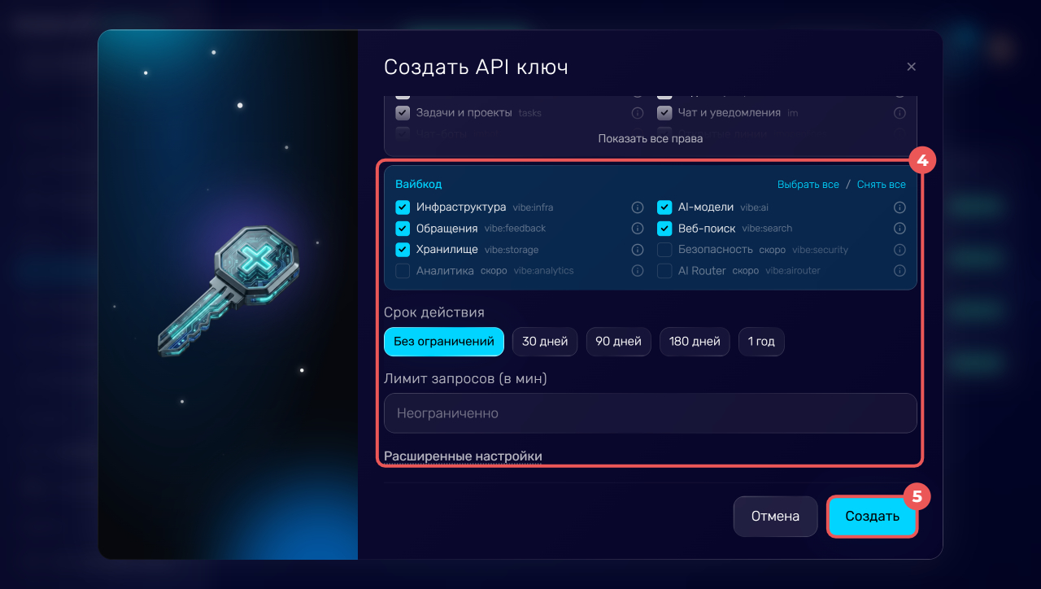Click the Создать button
This screenshot has height=589, width=1041.
coord(873,517)
